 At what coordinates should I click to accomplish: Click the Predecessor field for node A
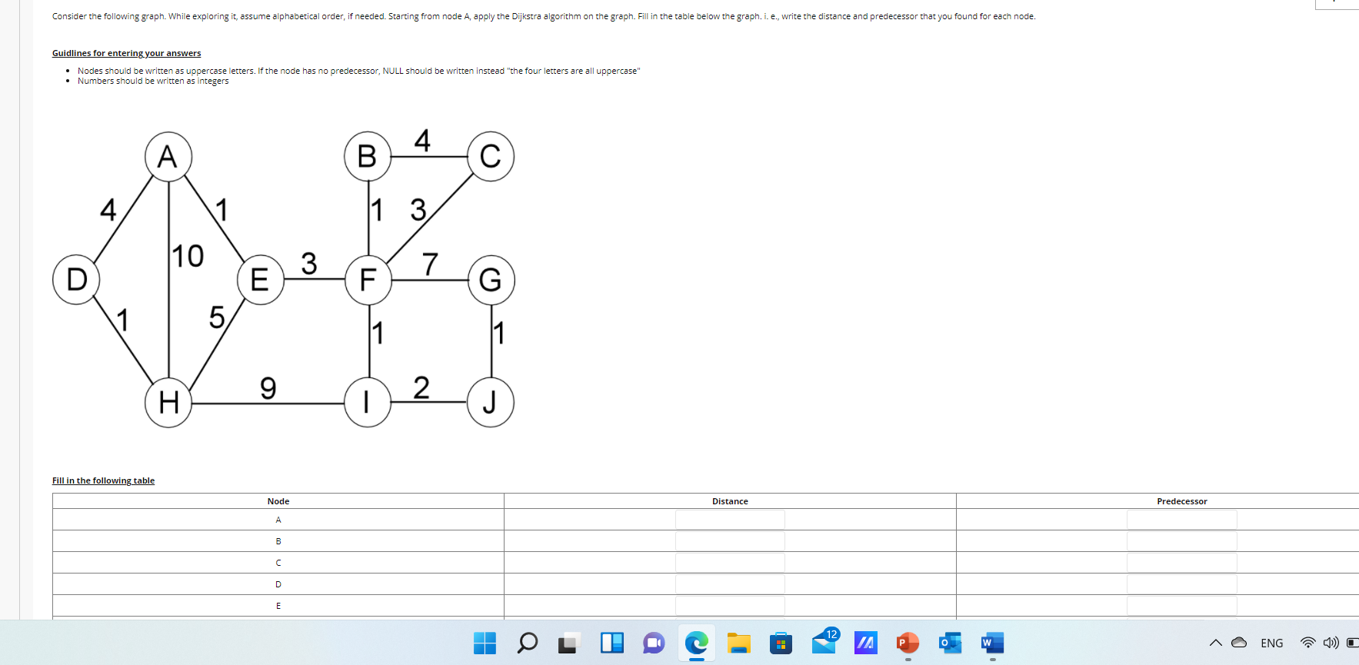click(x=1182, y=520)
